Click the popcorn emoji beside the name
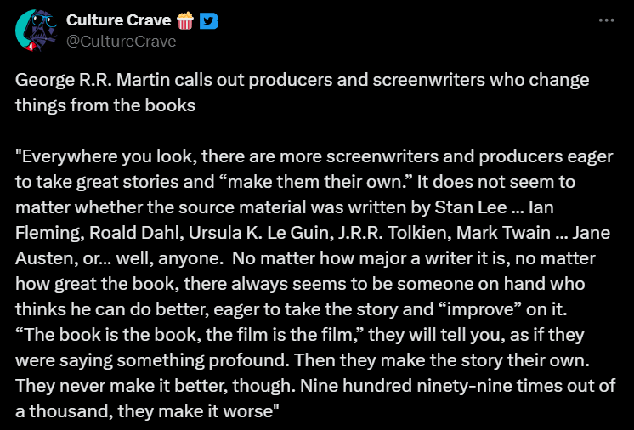Screen dimensions: 634x430 [x=185, y=20]
